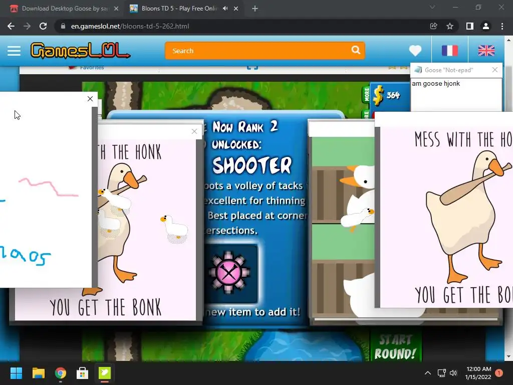Open the Windows Start menu
This screenshot has width=513, height=385.
(x=16, y=373)
